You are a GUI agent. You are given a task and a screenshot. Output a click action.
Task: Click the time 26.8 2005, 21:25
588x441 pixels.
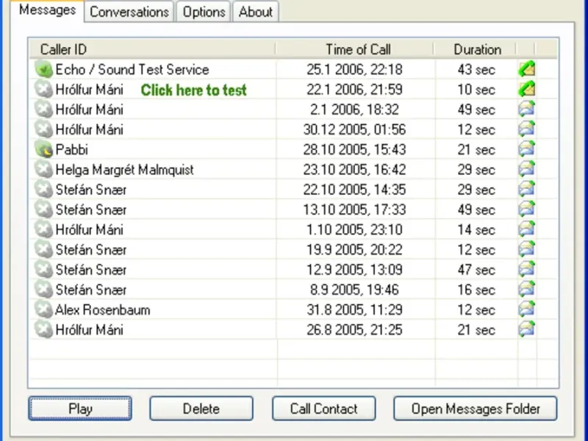(x=354, y=329)
